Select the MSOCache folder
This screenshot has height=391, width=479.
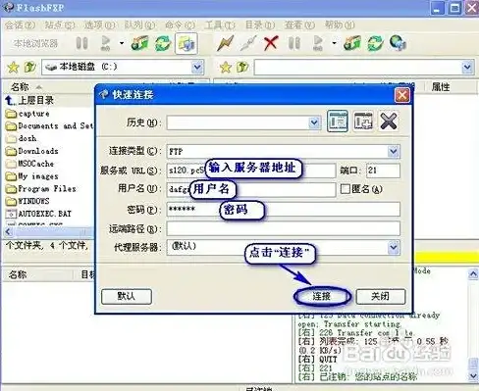(x=29, y=164)
